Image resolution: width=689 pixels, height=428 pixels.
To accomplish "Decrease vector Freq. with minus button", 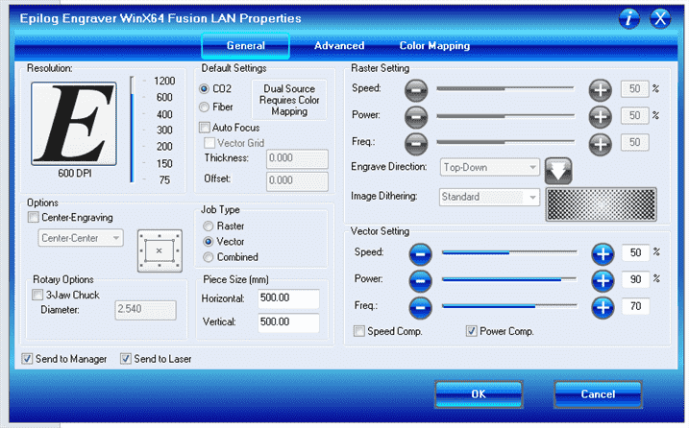I will (x=421, y=308).
